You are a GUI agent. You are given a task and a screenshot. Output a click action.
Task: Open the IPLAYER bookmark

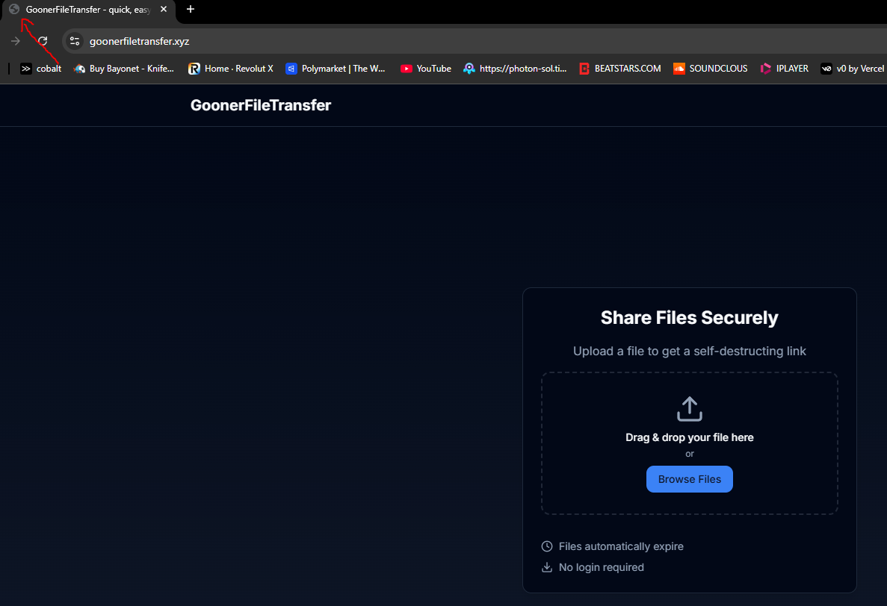pos(785,69)
